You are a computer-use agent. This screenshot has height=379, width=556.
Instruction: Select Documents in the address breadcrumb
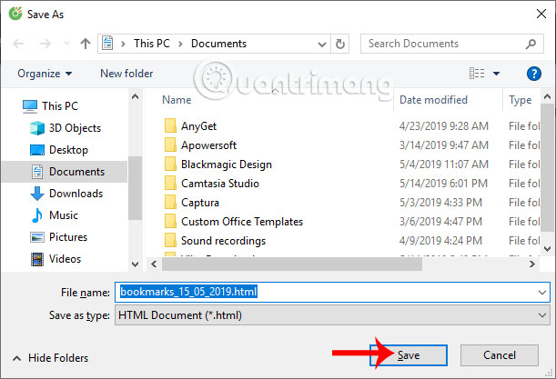pos(218,44)
